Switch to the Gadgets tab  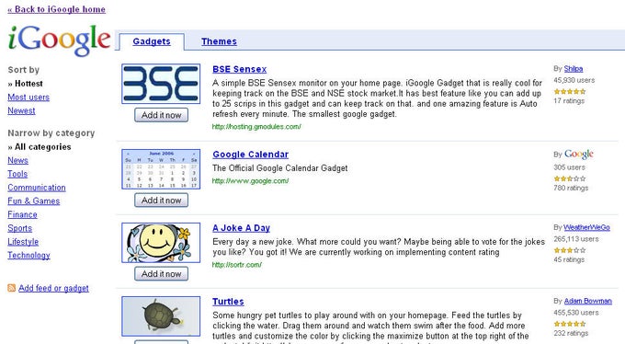click(x=152, y=41)
